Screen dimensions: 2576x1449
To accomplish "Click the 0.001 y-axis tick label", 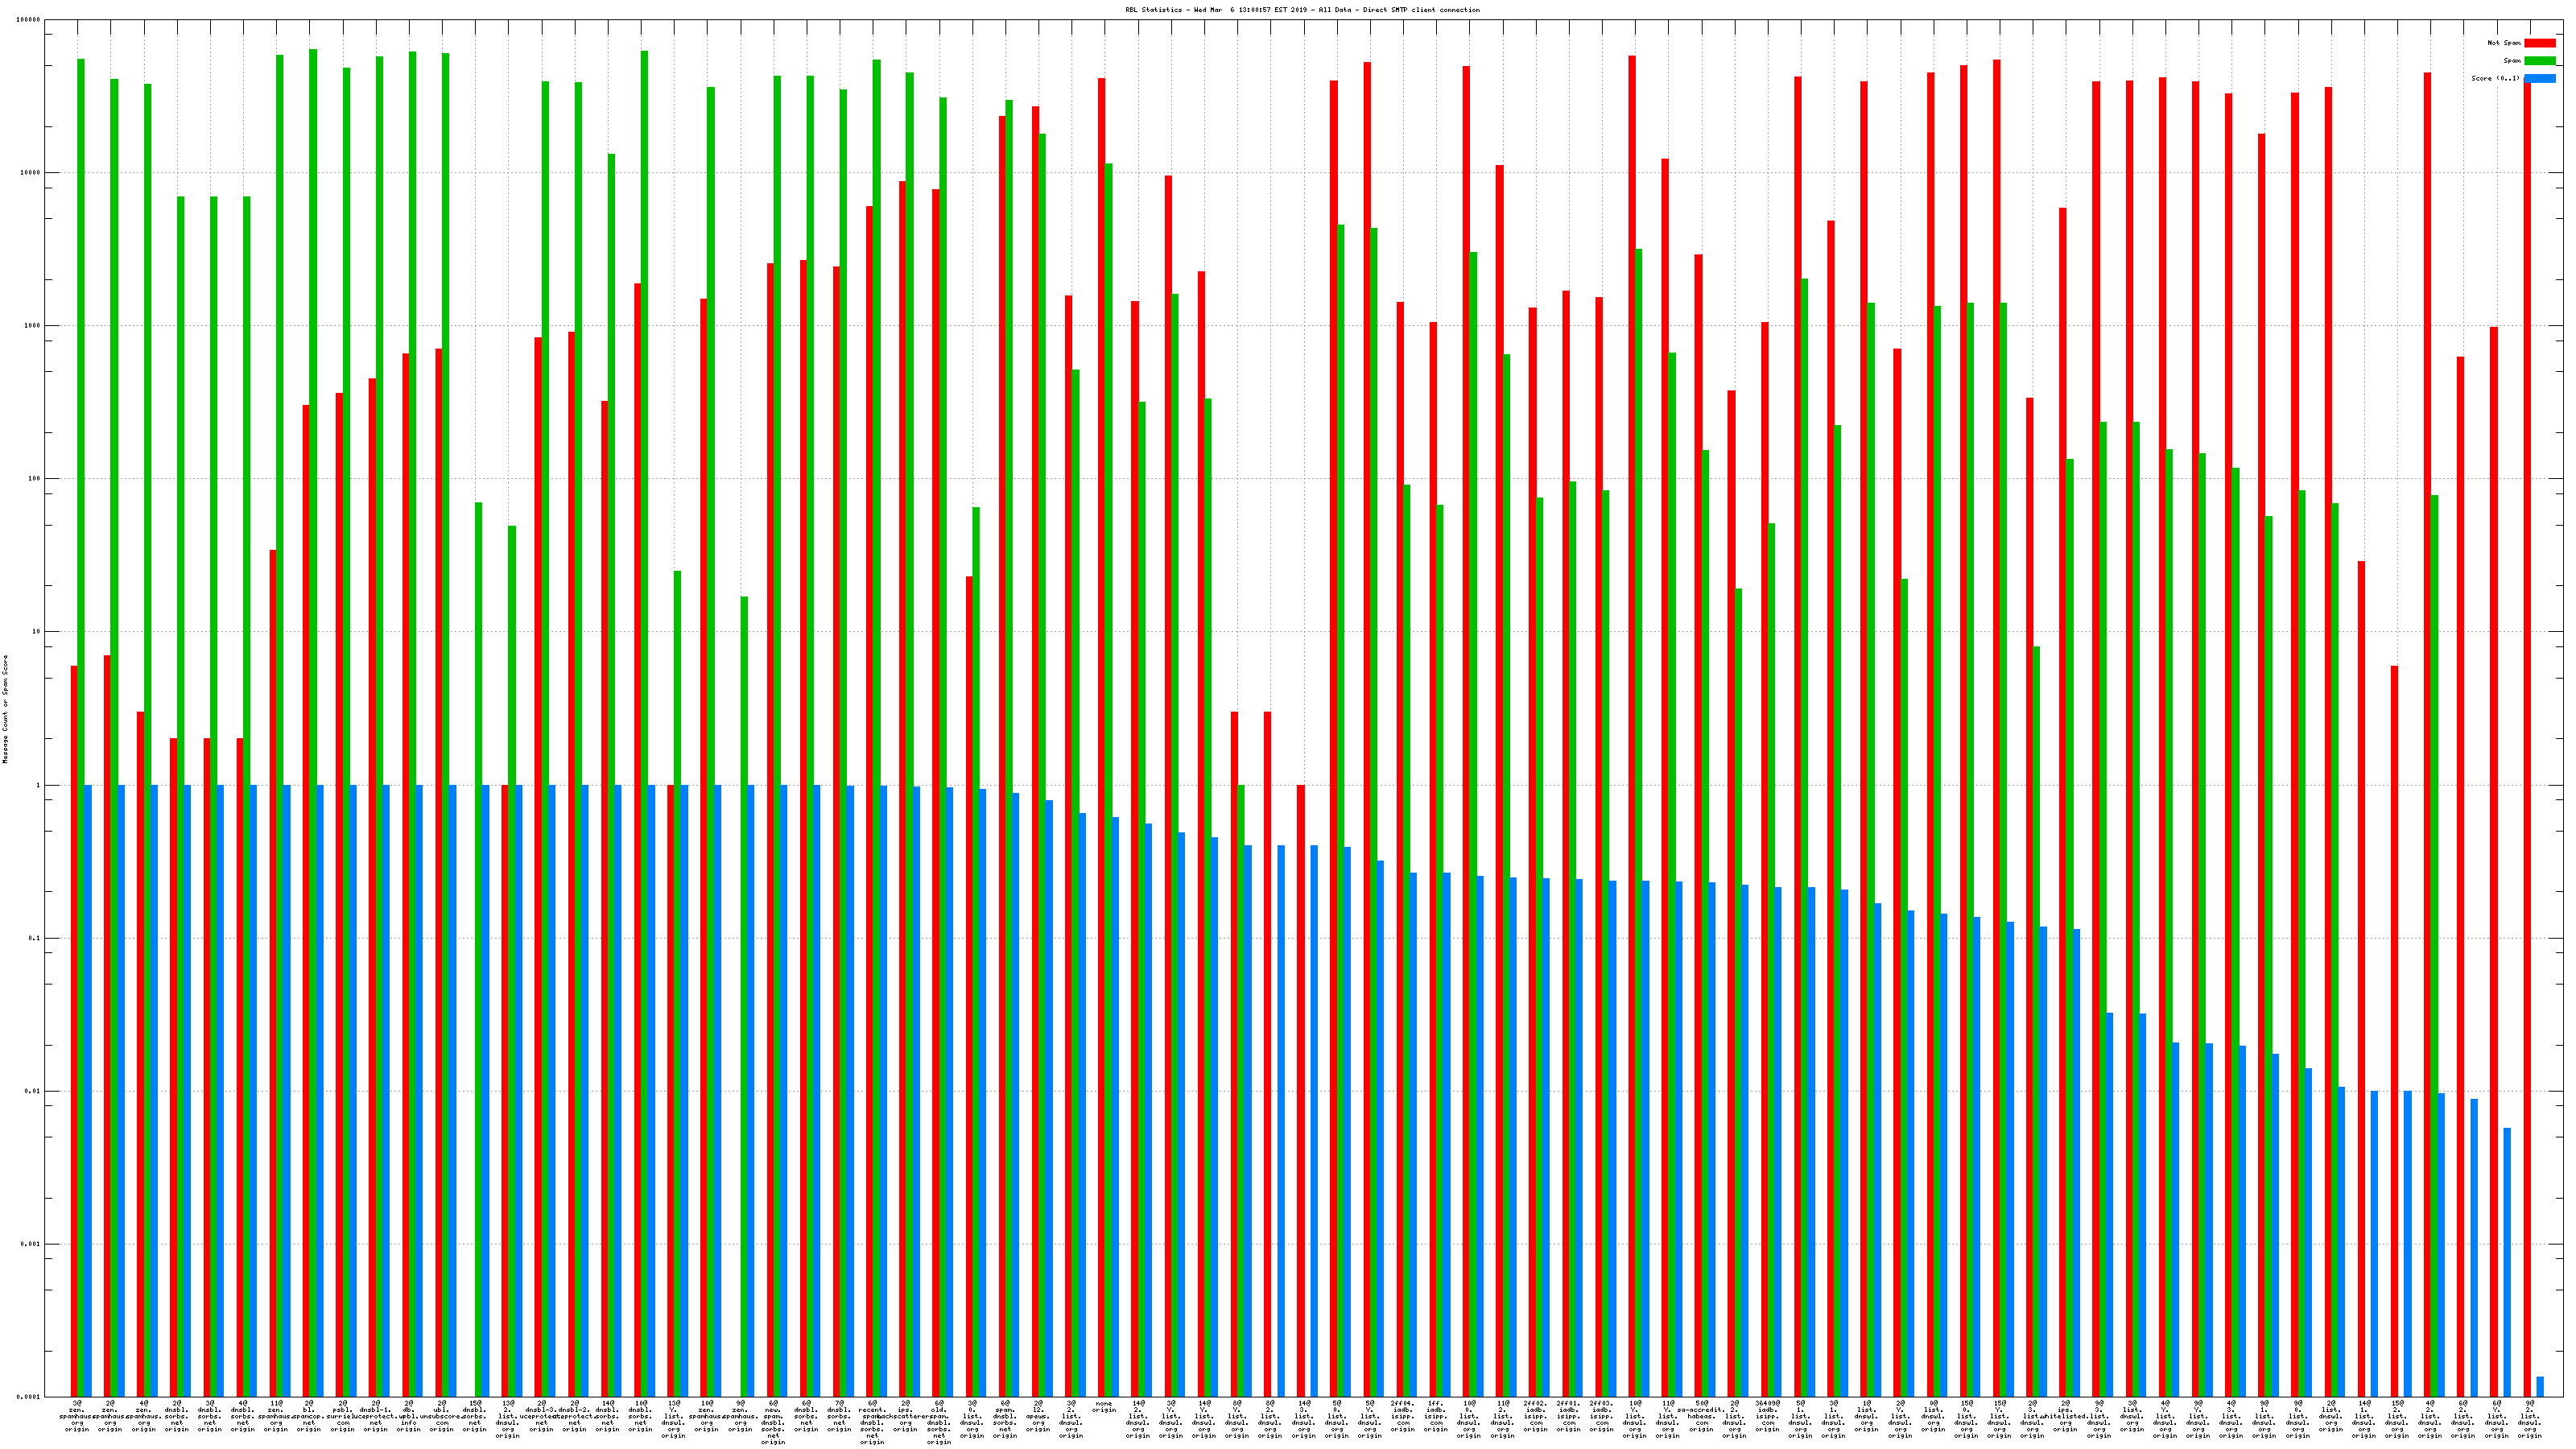I will point(31,1244).
